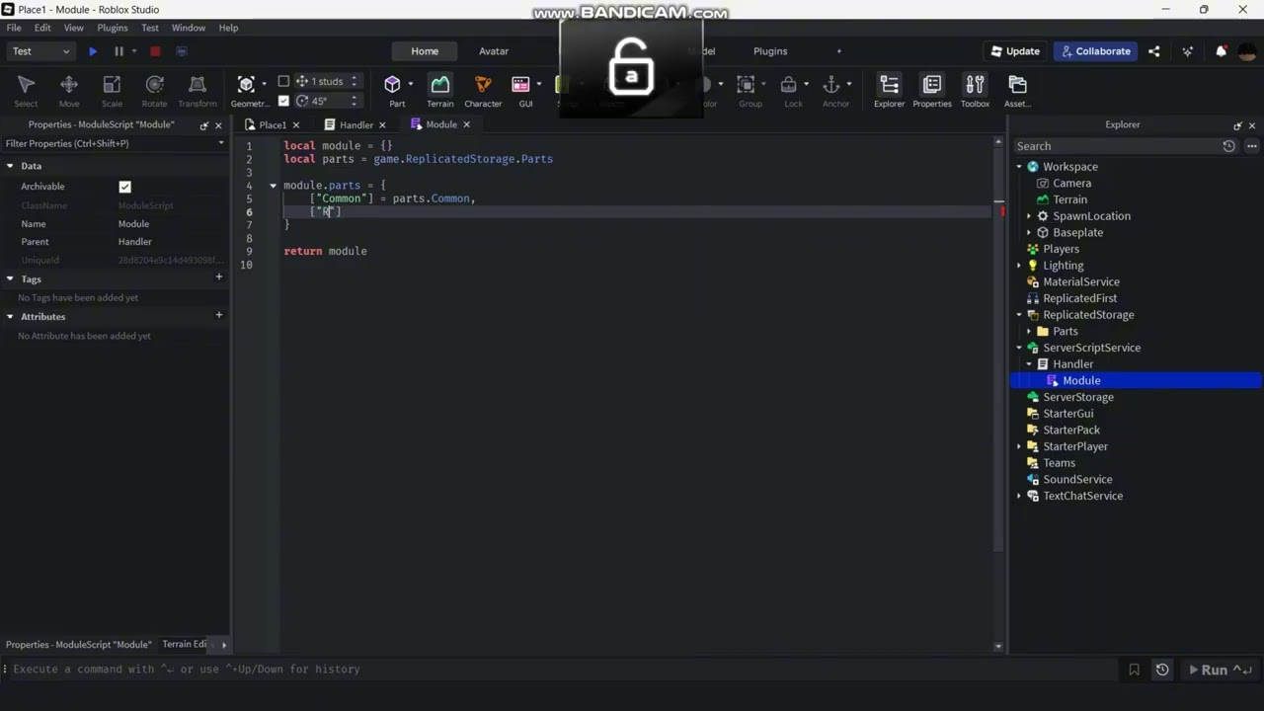
Task: Open the Edit menu
Action: pos(42,28)
